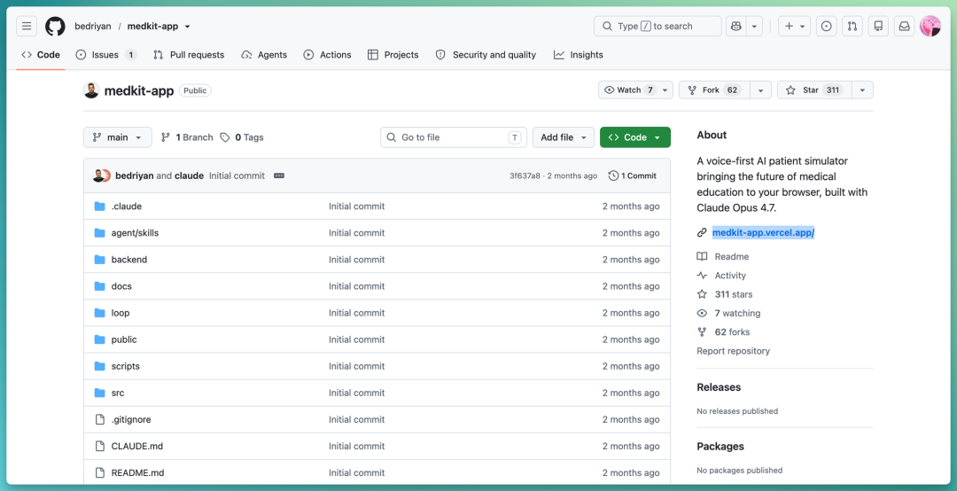The width and height of the screenshot is (957, 491).
Task: Click claude co-author name in commit row
Action: click(190, 175)
